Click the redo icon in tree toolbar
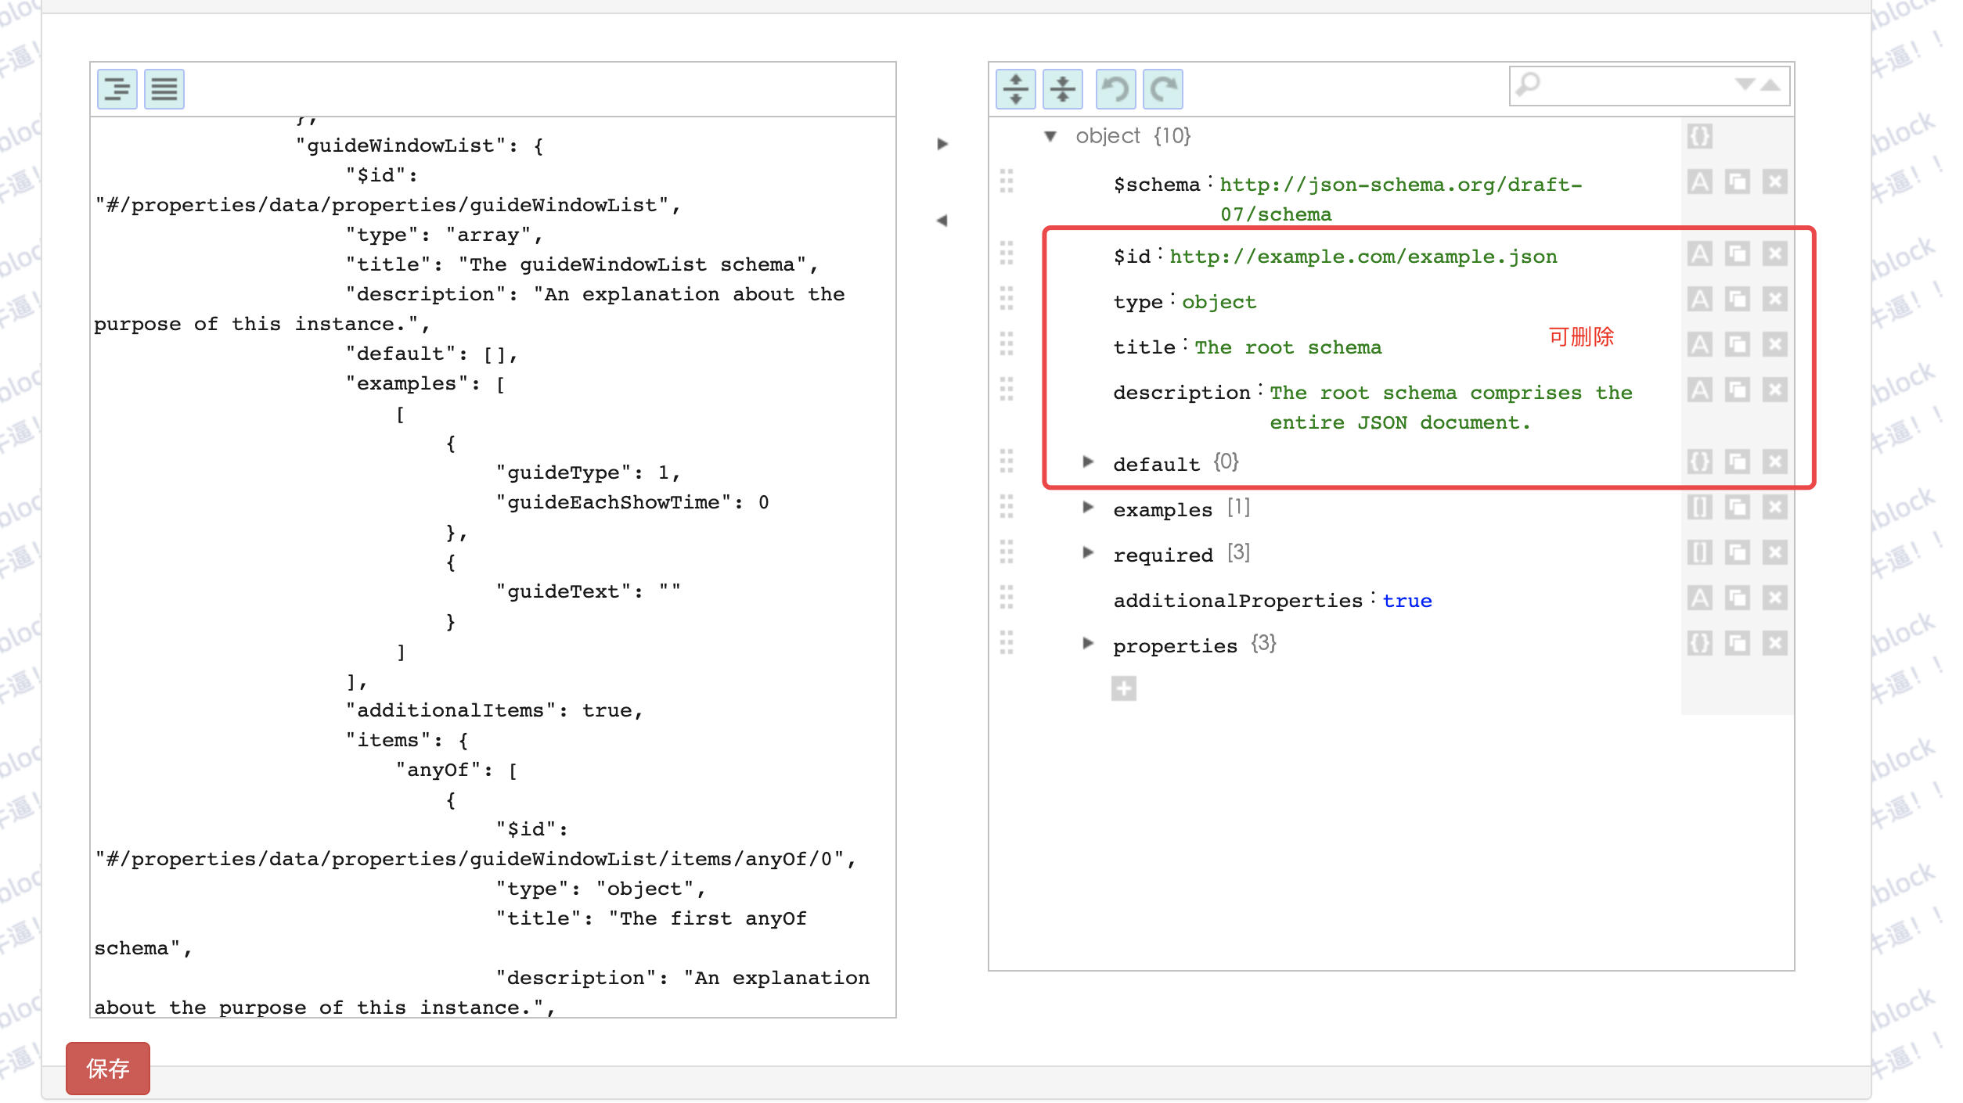1963x1103 pixels. [1162, 89]
